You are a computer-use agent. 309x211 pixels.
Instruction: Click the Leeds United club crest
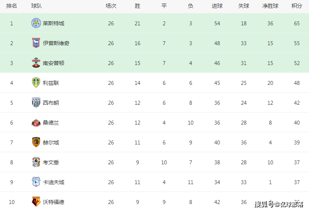point(36,83)
